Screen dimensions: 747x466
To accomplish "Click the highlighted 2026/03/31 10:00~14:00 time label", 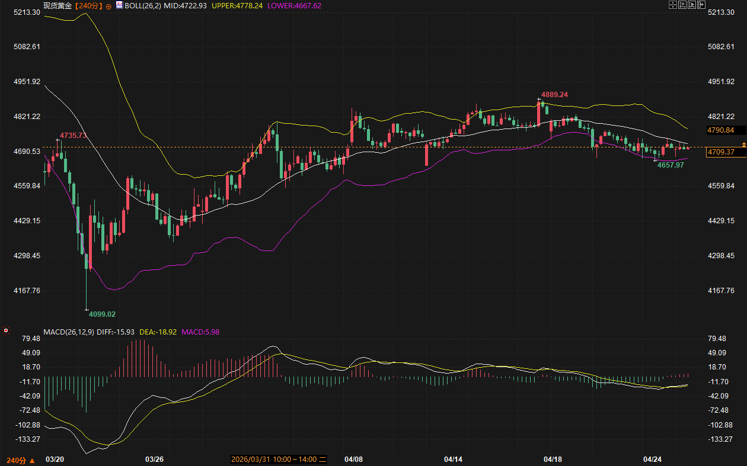I will click(279, 459).
